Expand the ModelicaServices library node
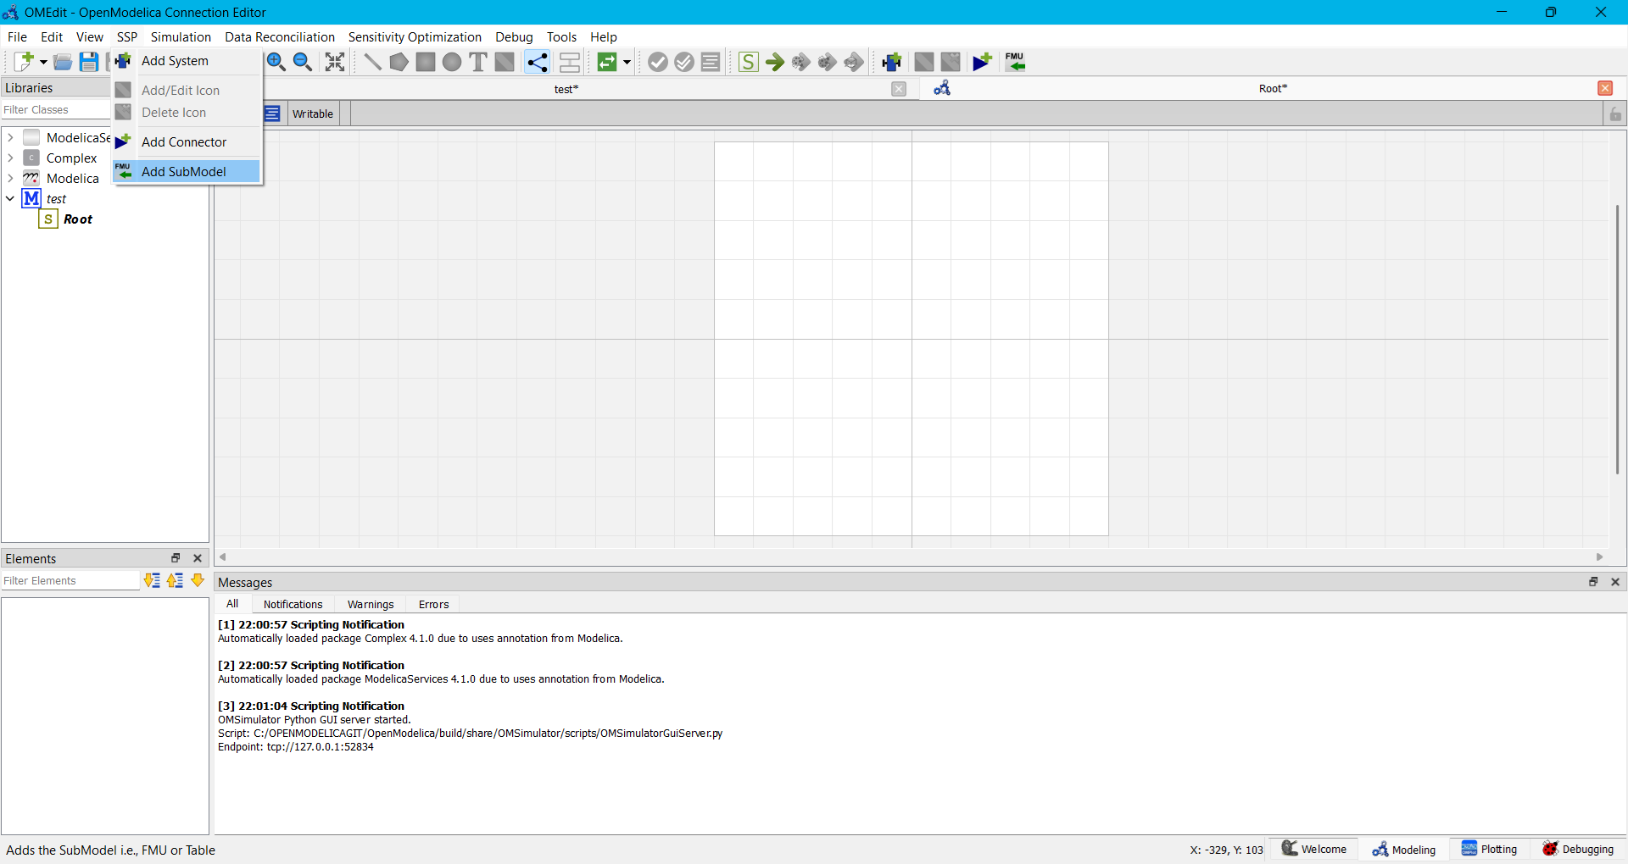Screen dimensions: 1628x864 point(10,137)
